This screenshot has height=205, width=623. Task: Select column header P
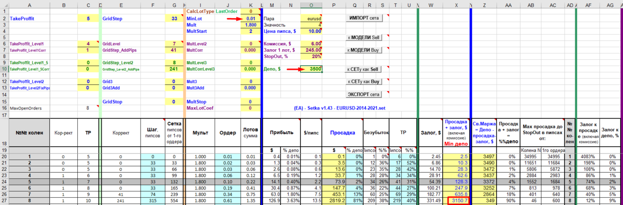[334, 5]
